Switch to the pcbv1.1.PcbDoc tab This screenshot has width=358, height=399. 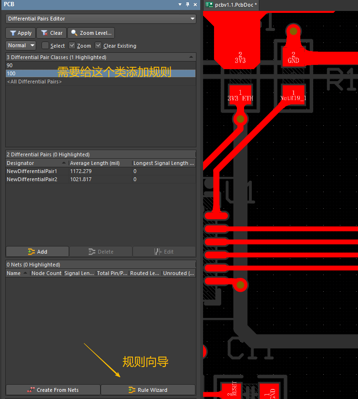(231, 5)
